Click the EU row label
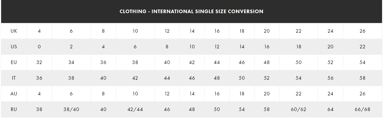This screenshot has height=127, width=386. pos(14,62)
